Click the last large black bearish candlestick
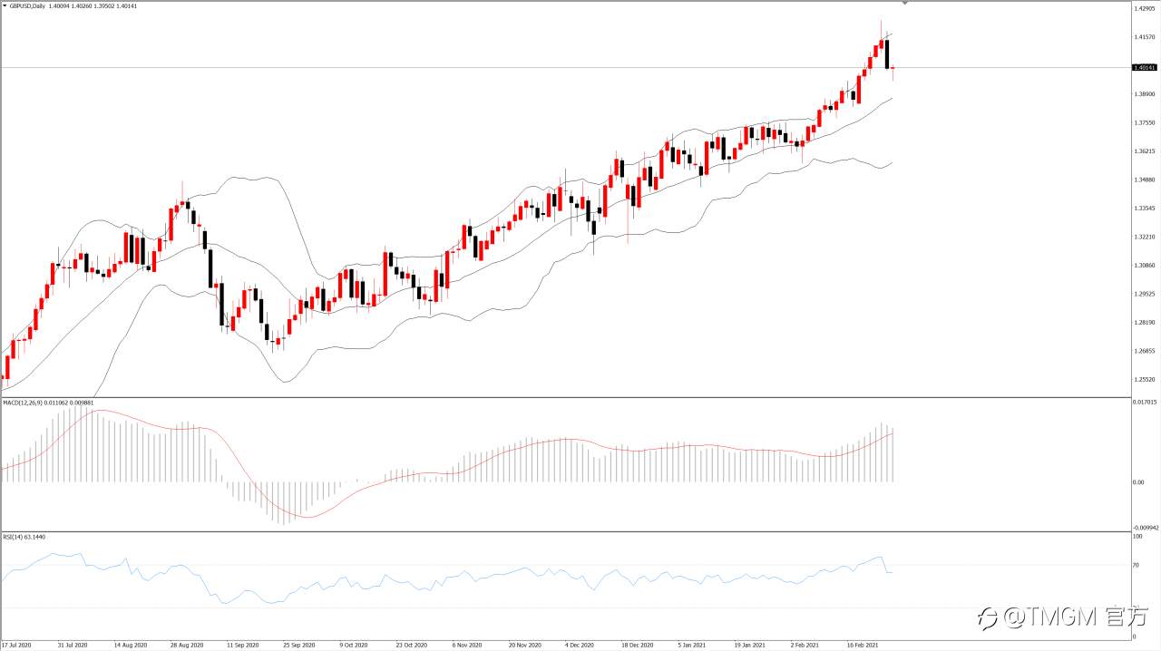Screen dimensions: 1161x651 click(x=887, y=54)
